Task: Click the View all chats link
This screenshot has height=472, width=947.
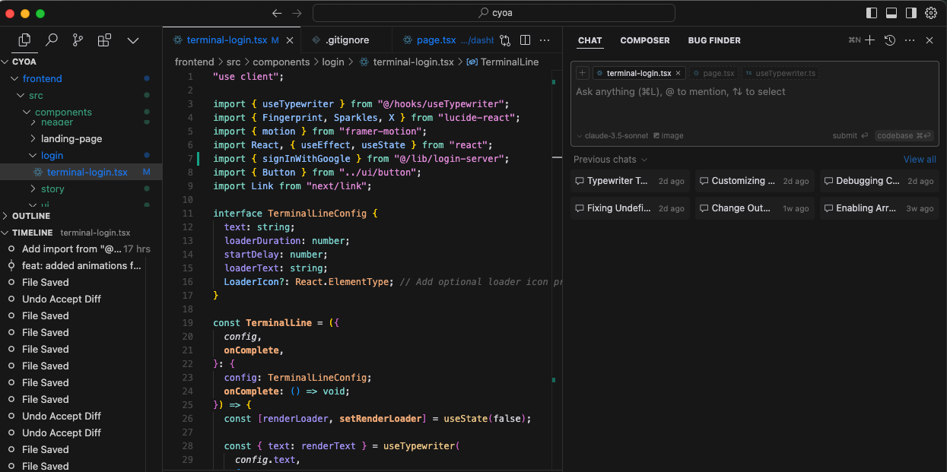Action: click(x=919, y=160)
